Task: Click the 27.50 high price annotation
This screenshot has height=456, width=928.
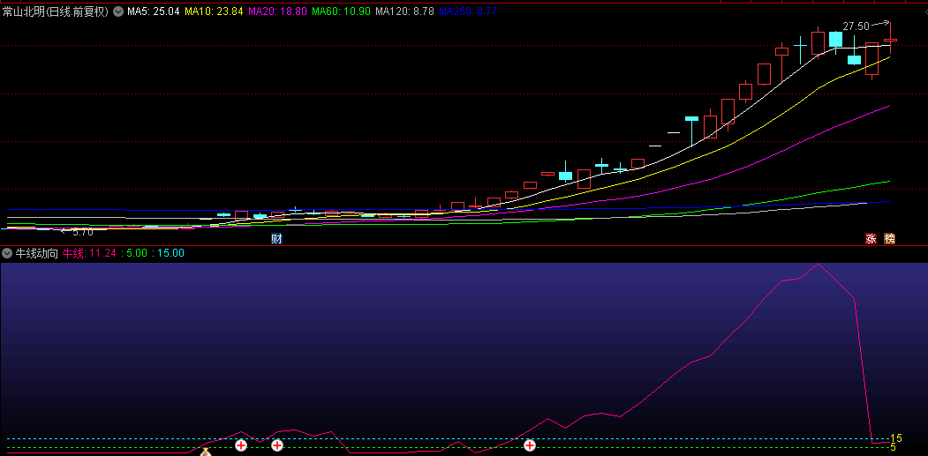Action: pyautogui.click(x=856, y=26)
